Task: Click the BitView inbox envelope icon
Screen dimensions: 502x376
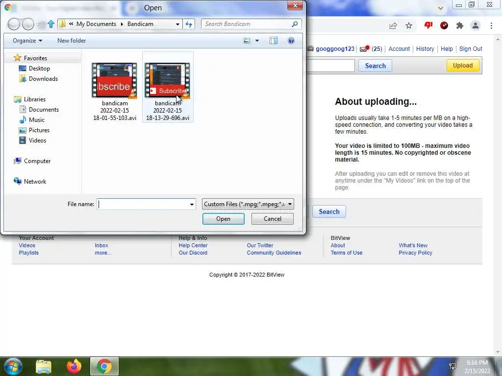Action: [364, 48]
